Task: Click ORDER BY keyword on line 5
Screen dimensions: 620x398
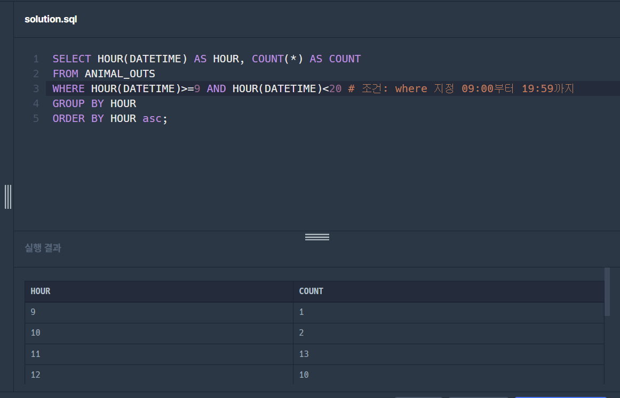Action: pos(78,118)
